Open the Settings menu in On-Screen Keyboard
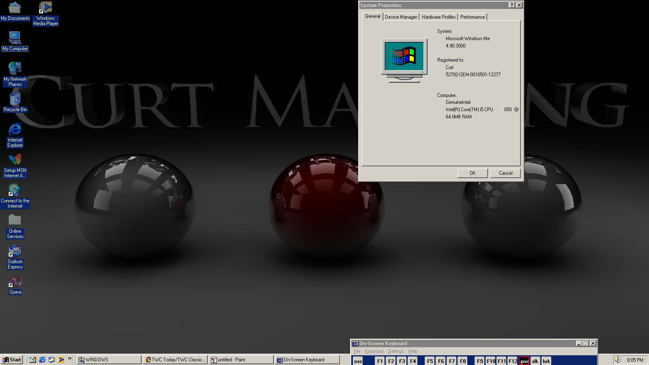Image resolution: width=649 pixels, height=365 pixels. pyautogui.click(x=395, y=351)
